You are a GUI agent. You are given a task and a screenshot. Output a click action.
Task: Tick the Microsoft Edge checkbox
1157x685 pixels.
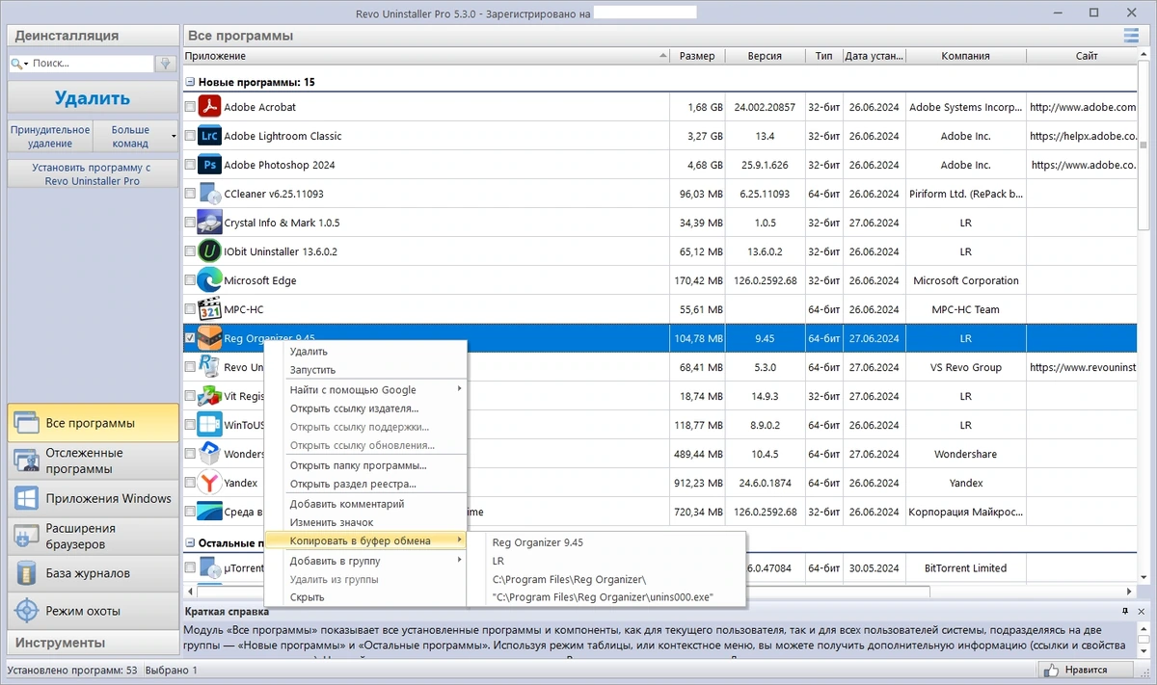pyautogui.click(x=190, y=280)
